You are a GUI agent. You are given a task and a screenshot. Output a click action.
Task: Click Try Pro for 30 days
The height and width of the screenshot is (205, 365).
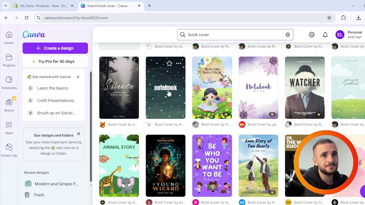pos(55,61)
